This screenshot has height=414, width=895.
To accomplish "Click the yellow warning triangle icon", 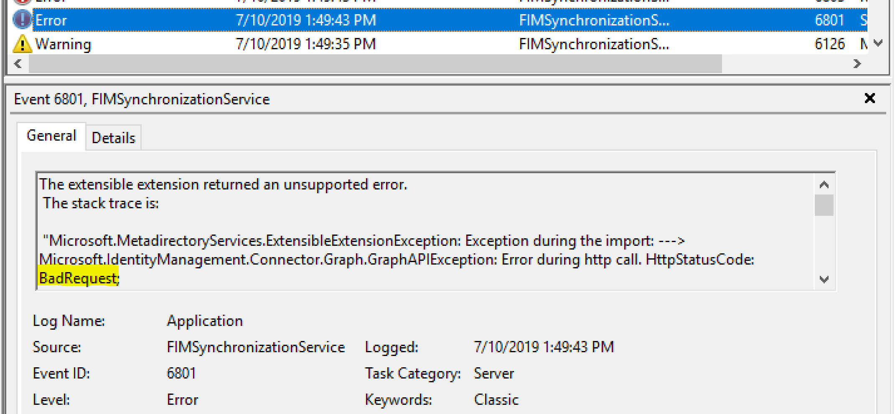I will [22, 44].
